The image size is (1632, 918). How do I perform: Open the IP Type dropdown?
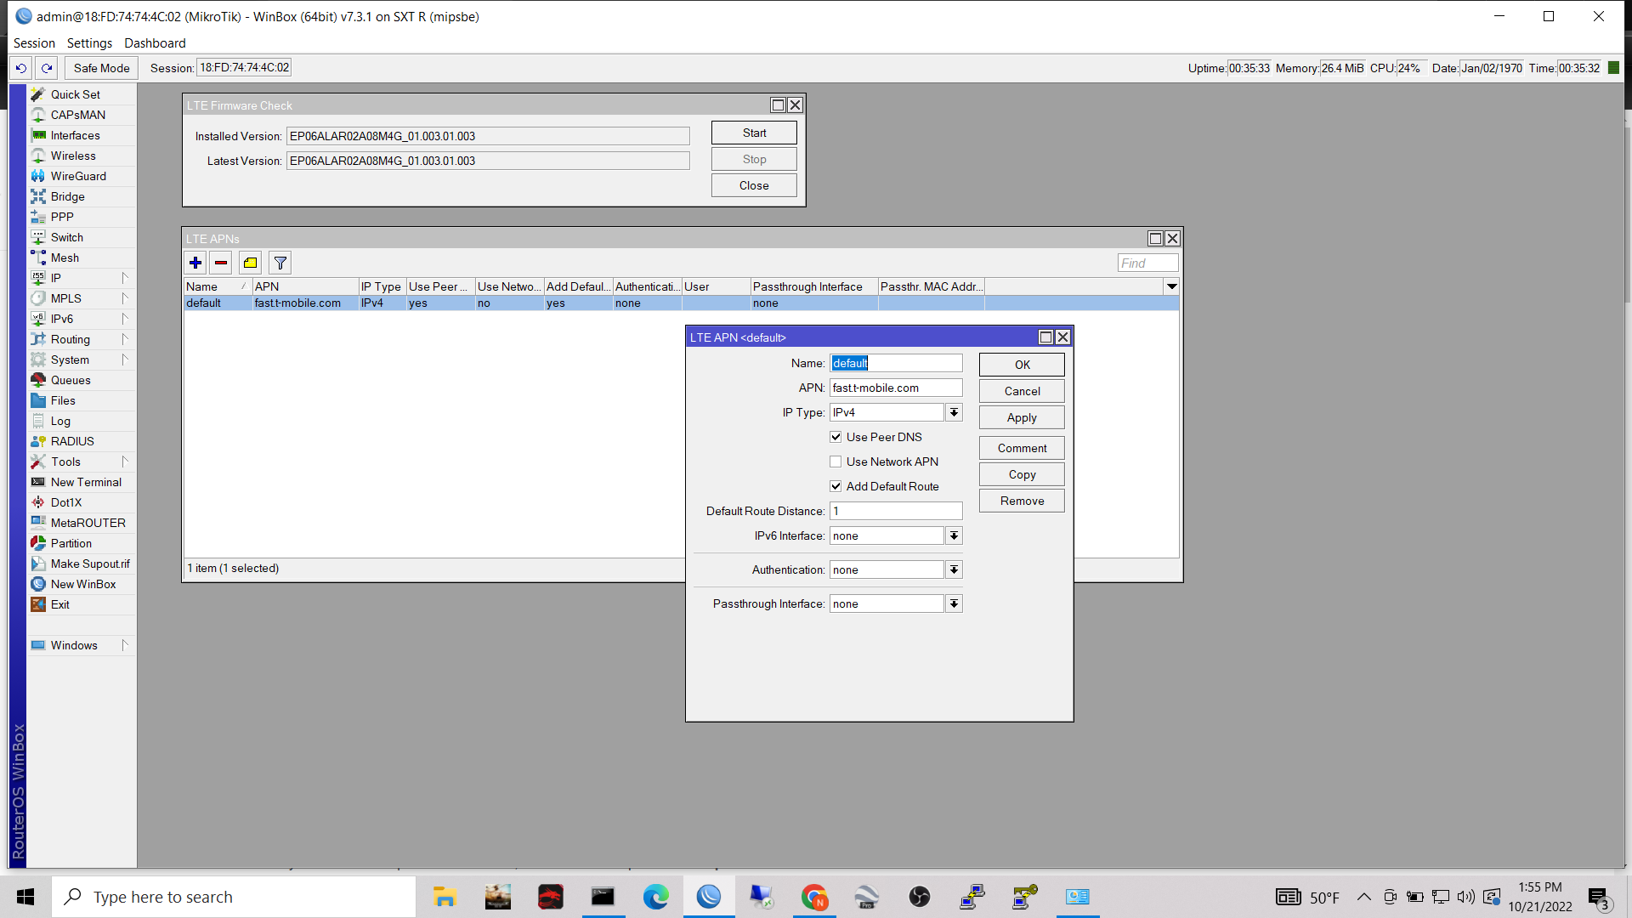[954, 412]
